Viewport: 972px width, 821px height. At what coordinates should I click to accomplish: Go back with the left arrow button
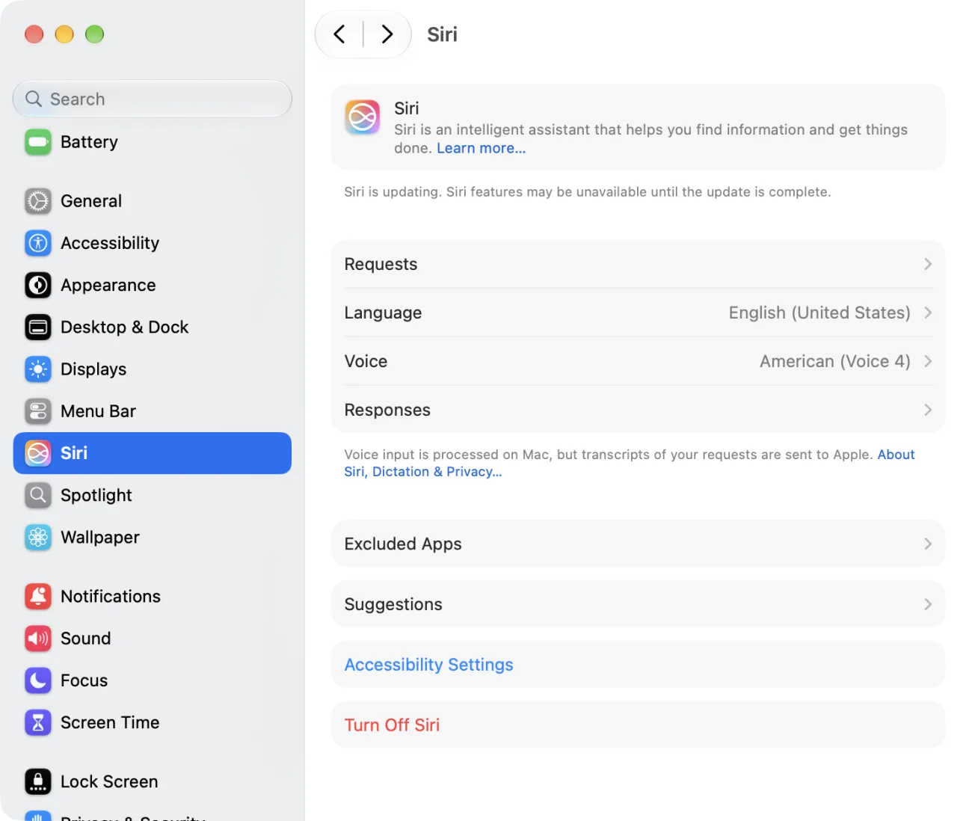tap(339, 34)
